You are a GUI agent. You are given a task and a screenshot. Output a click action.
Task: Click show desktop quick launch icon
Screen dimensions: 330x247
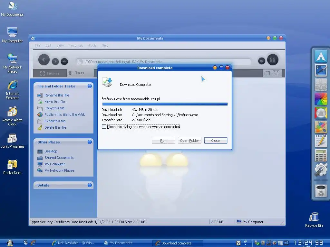25,243
